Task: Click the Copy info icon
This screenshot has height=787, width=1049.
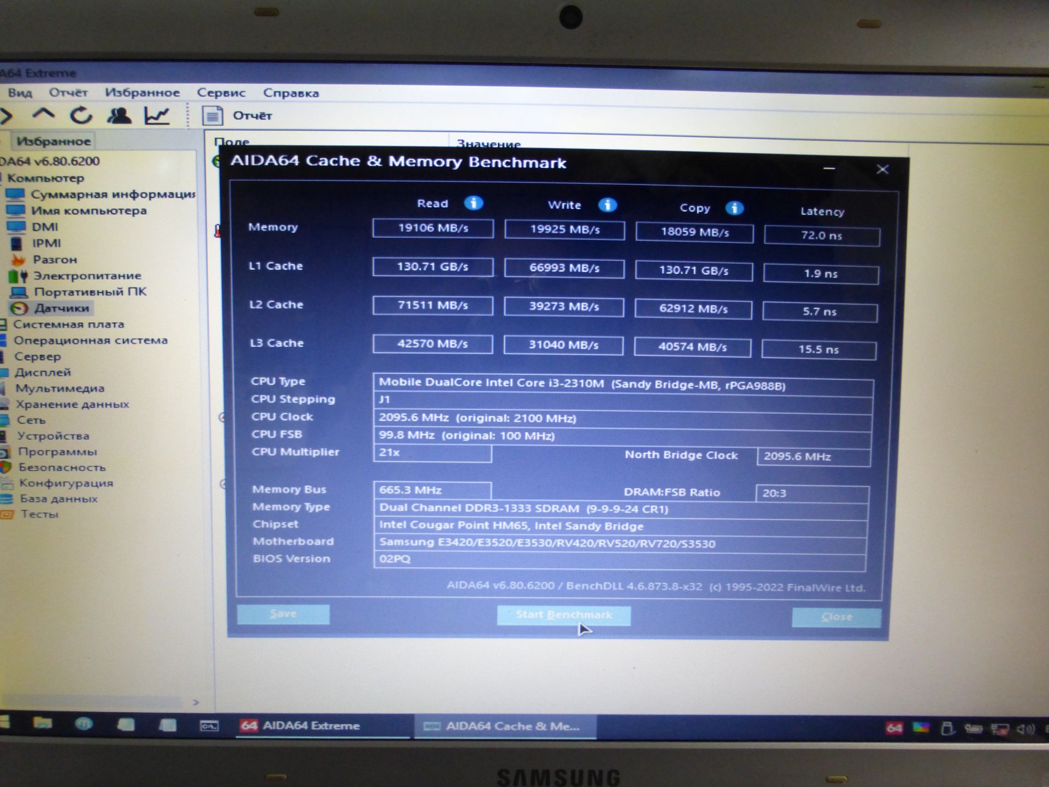Action: [x=734, y=208]
